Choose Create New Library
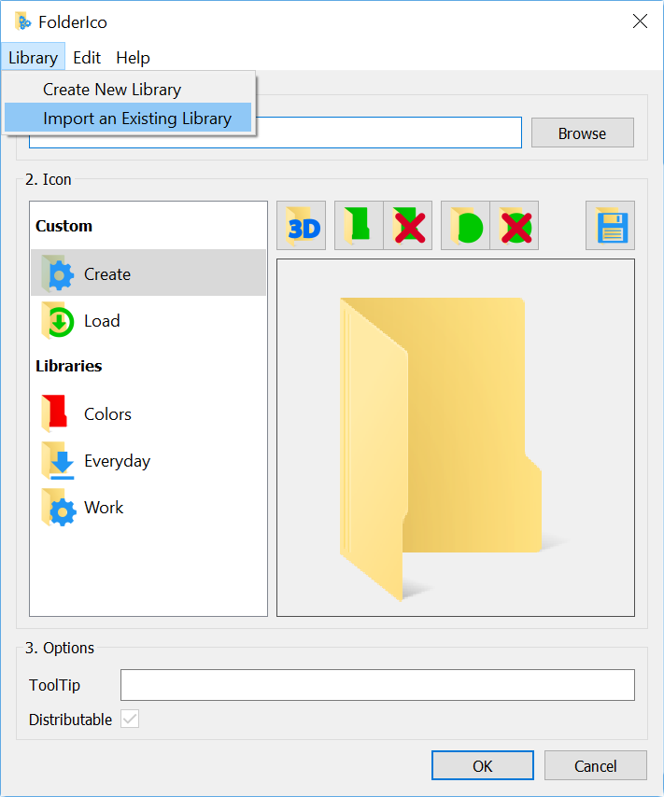This screenshot has width=664, height=797. click(128, 90)
